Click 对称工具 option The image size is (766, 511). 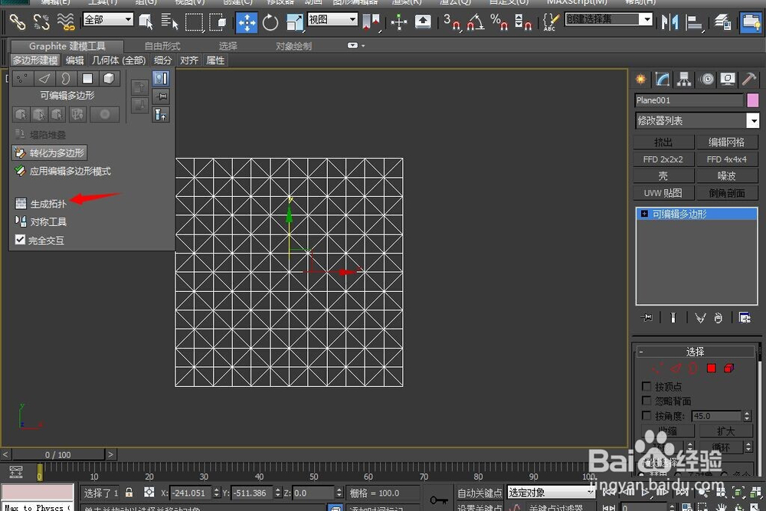point(41,221)
